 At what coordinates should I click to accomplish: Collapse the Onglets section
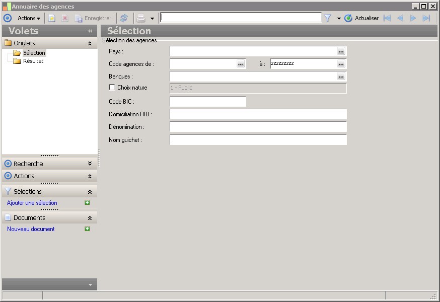click(90, 43)
